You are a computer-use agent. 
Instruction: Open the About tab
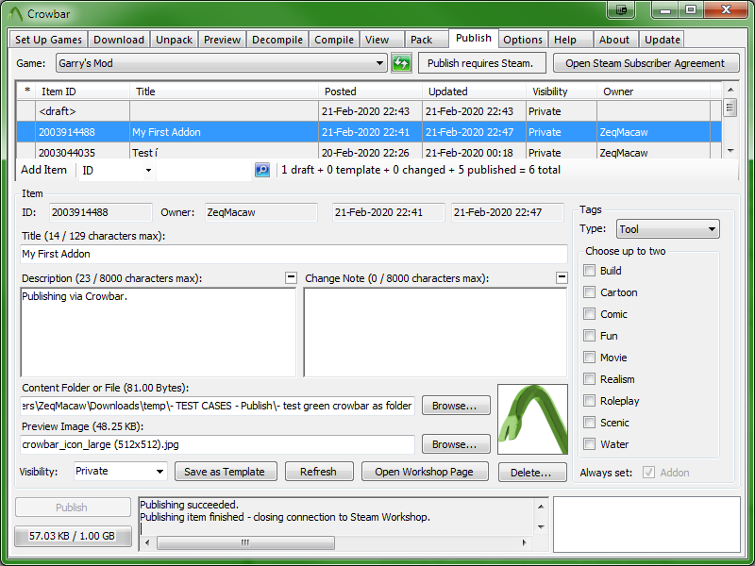tap(614, 40)
